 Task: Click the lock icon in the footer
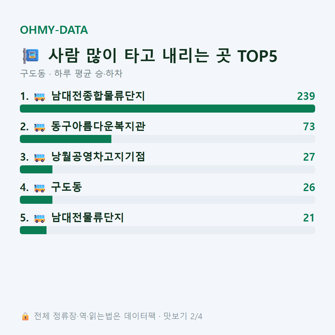(x=25, y=316)
